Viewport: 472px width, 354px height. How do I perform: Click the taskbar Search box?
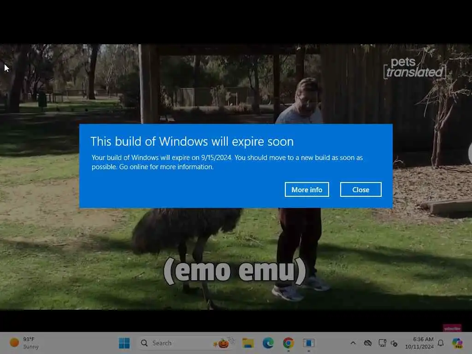point(187,343)
